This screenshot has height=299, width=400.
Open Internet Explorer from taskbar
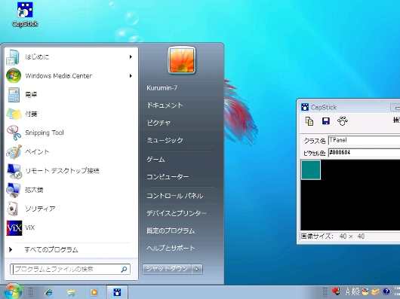[48, 292]
